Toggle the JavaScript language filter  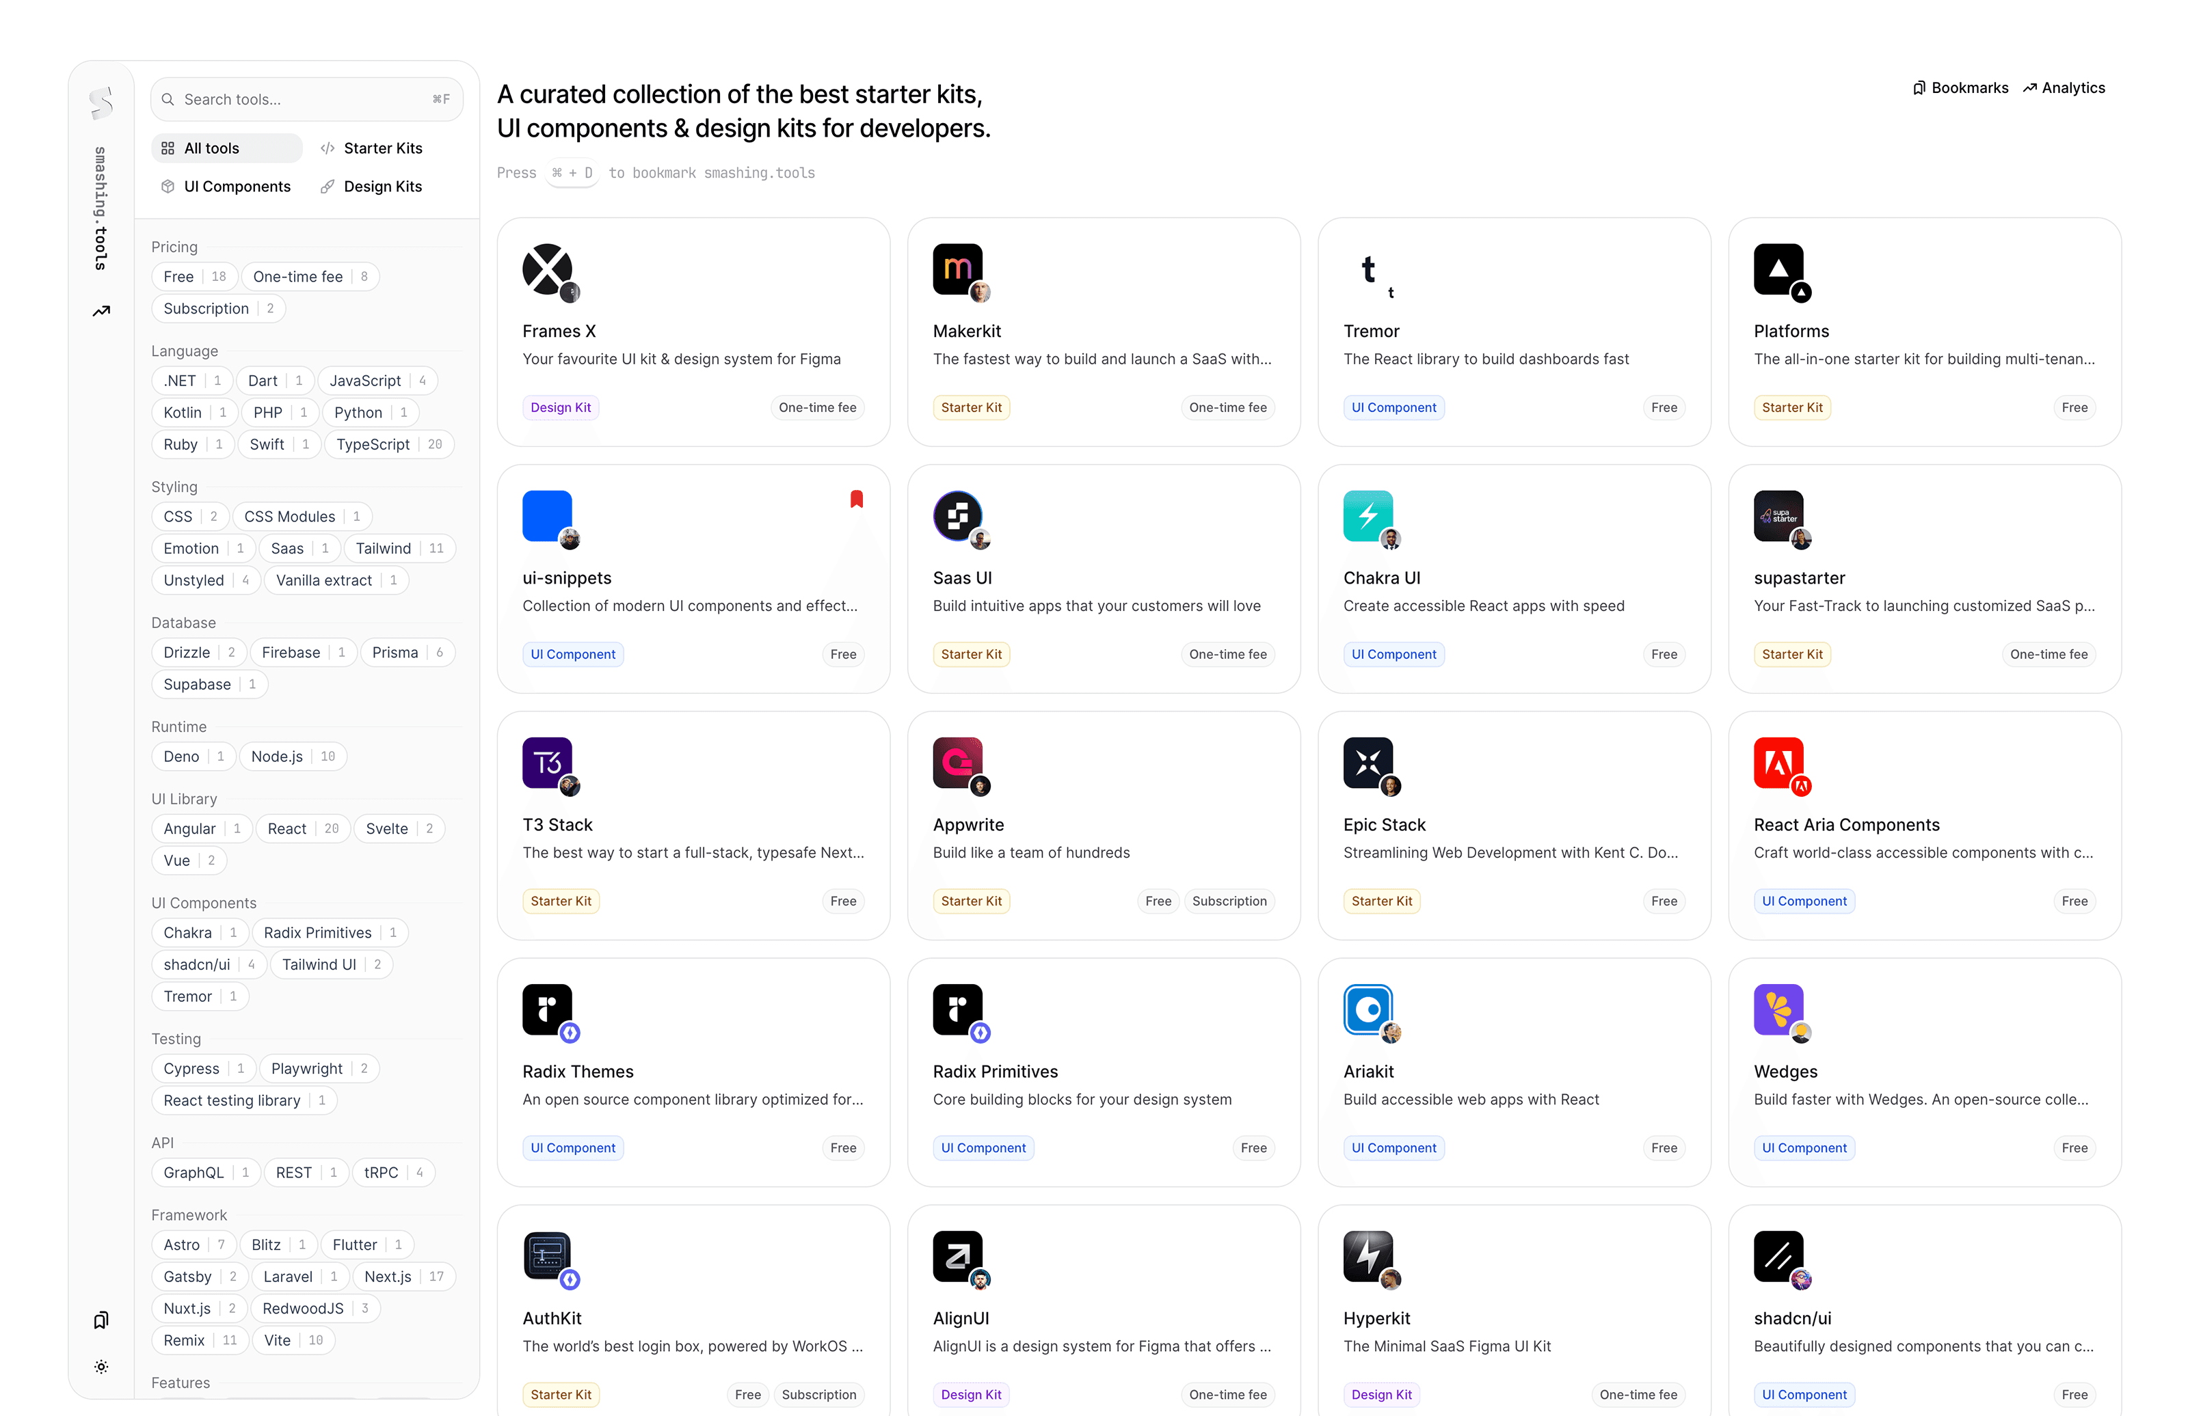click(x=378, y=381)
